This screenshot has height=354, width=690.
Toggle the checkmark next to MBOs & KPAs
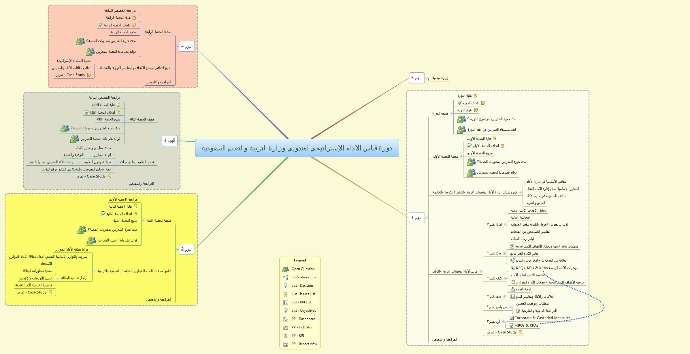(512, 326)
